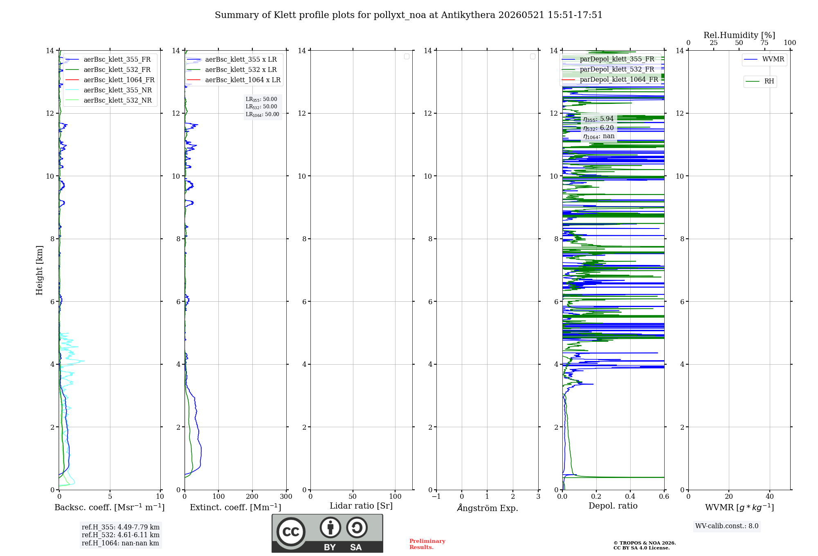Click the Creative Commons CC logo icon

[291, 531]
